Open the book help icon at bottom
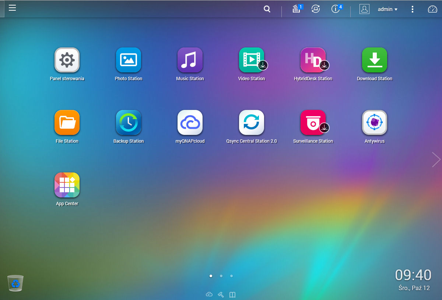The image size is (442, 300). click(x=232, y=294)
